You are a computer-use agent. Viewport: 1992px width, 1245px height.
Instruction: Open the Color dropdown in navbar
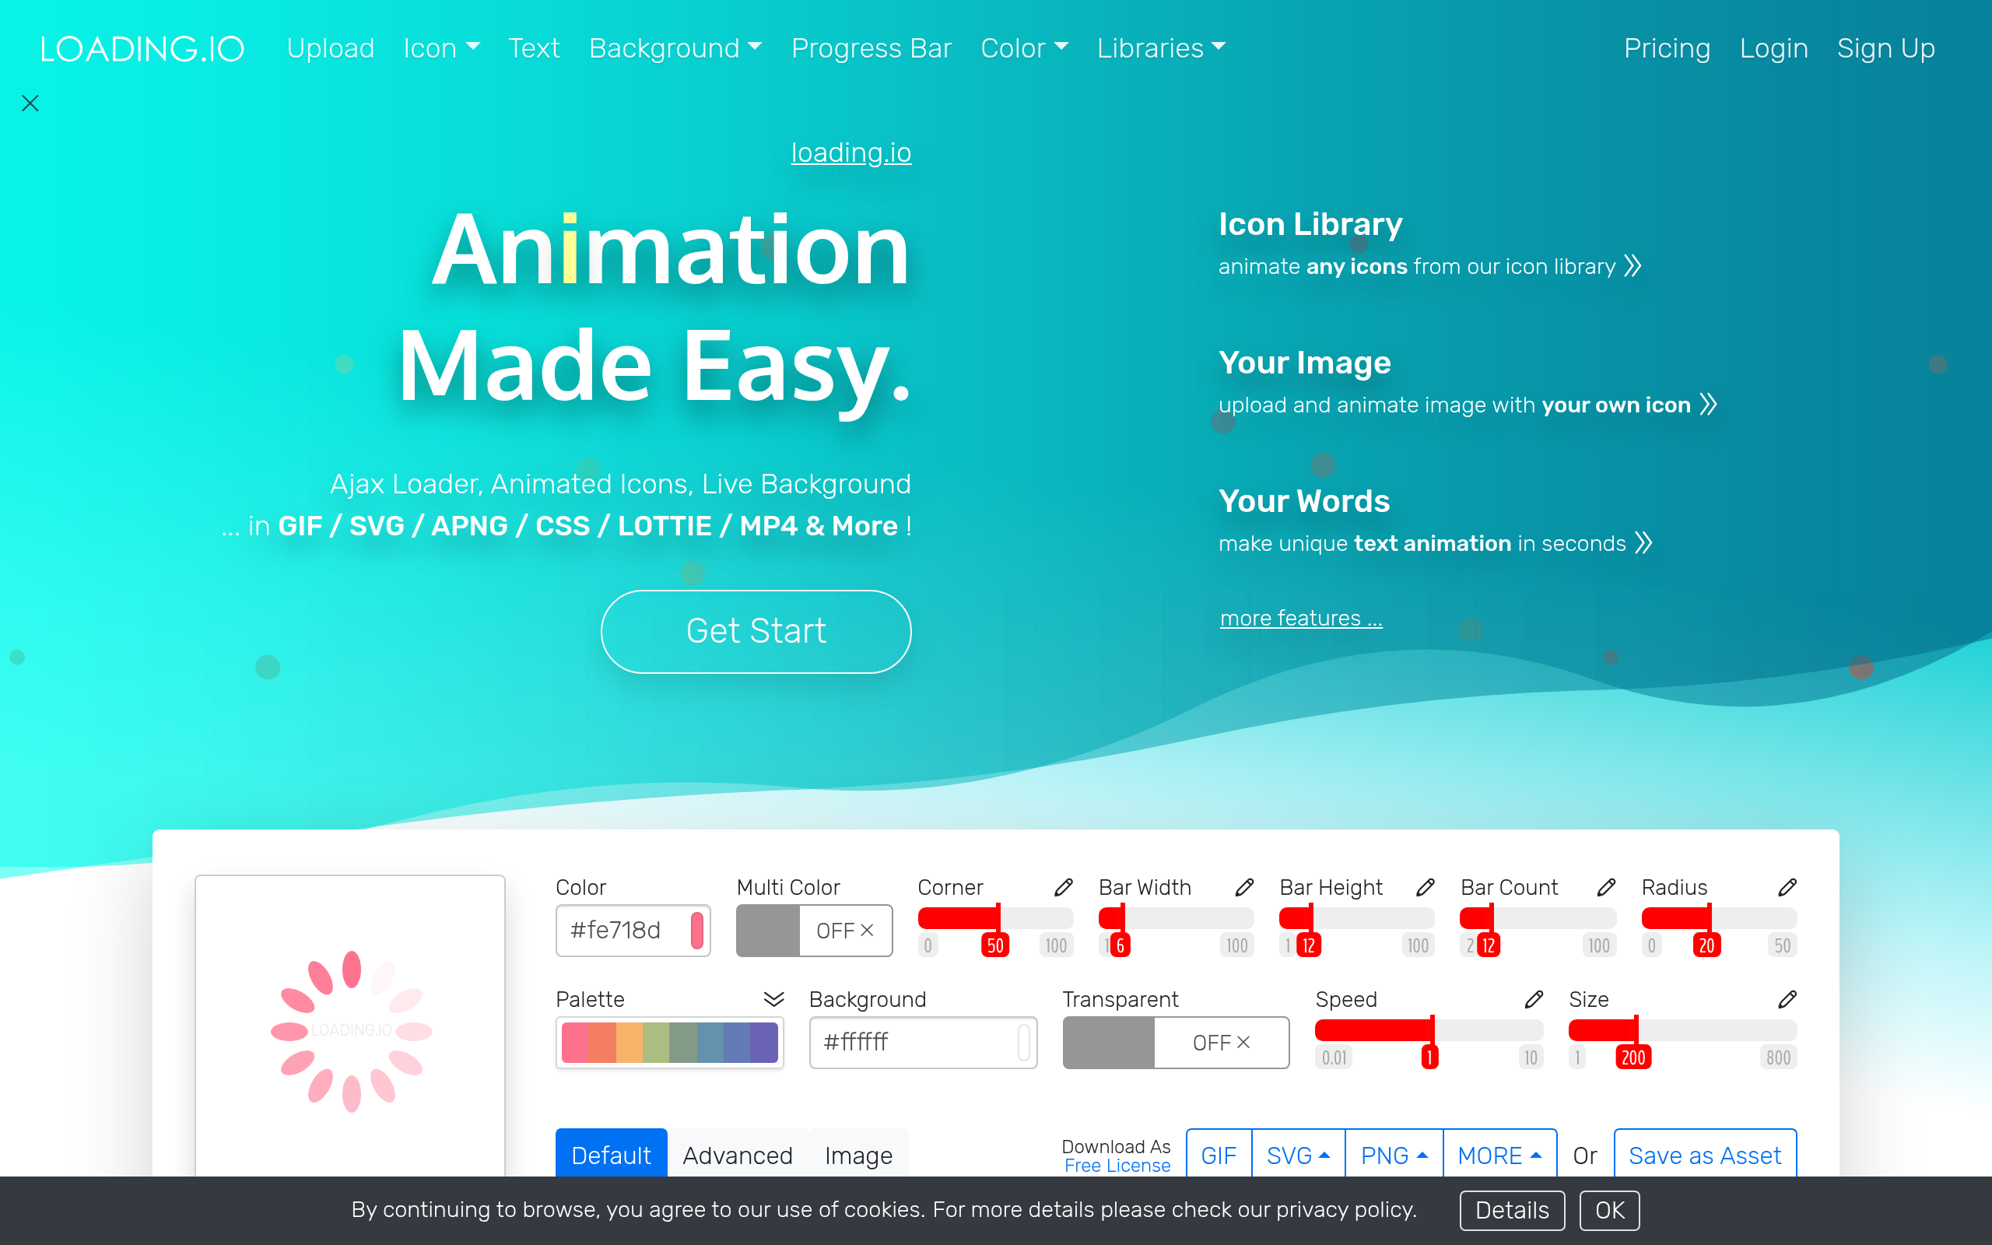click(1024, 48)
